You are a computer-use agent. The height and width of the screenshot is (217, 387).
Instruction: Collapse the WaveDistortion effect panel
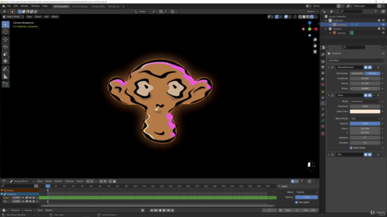pyautogui.click(x=329, y=68)
